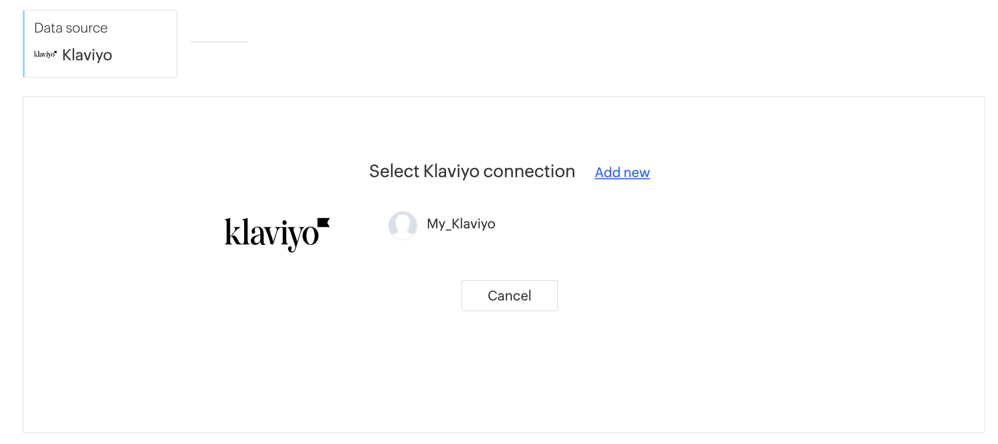Click the 'k' letter of large Klaviyo logo
This screenshot has width=998, height=444.
click(x=231, y=232)
